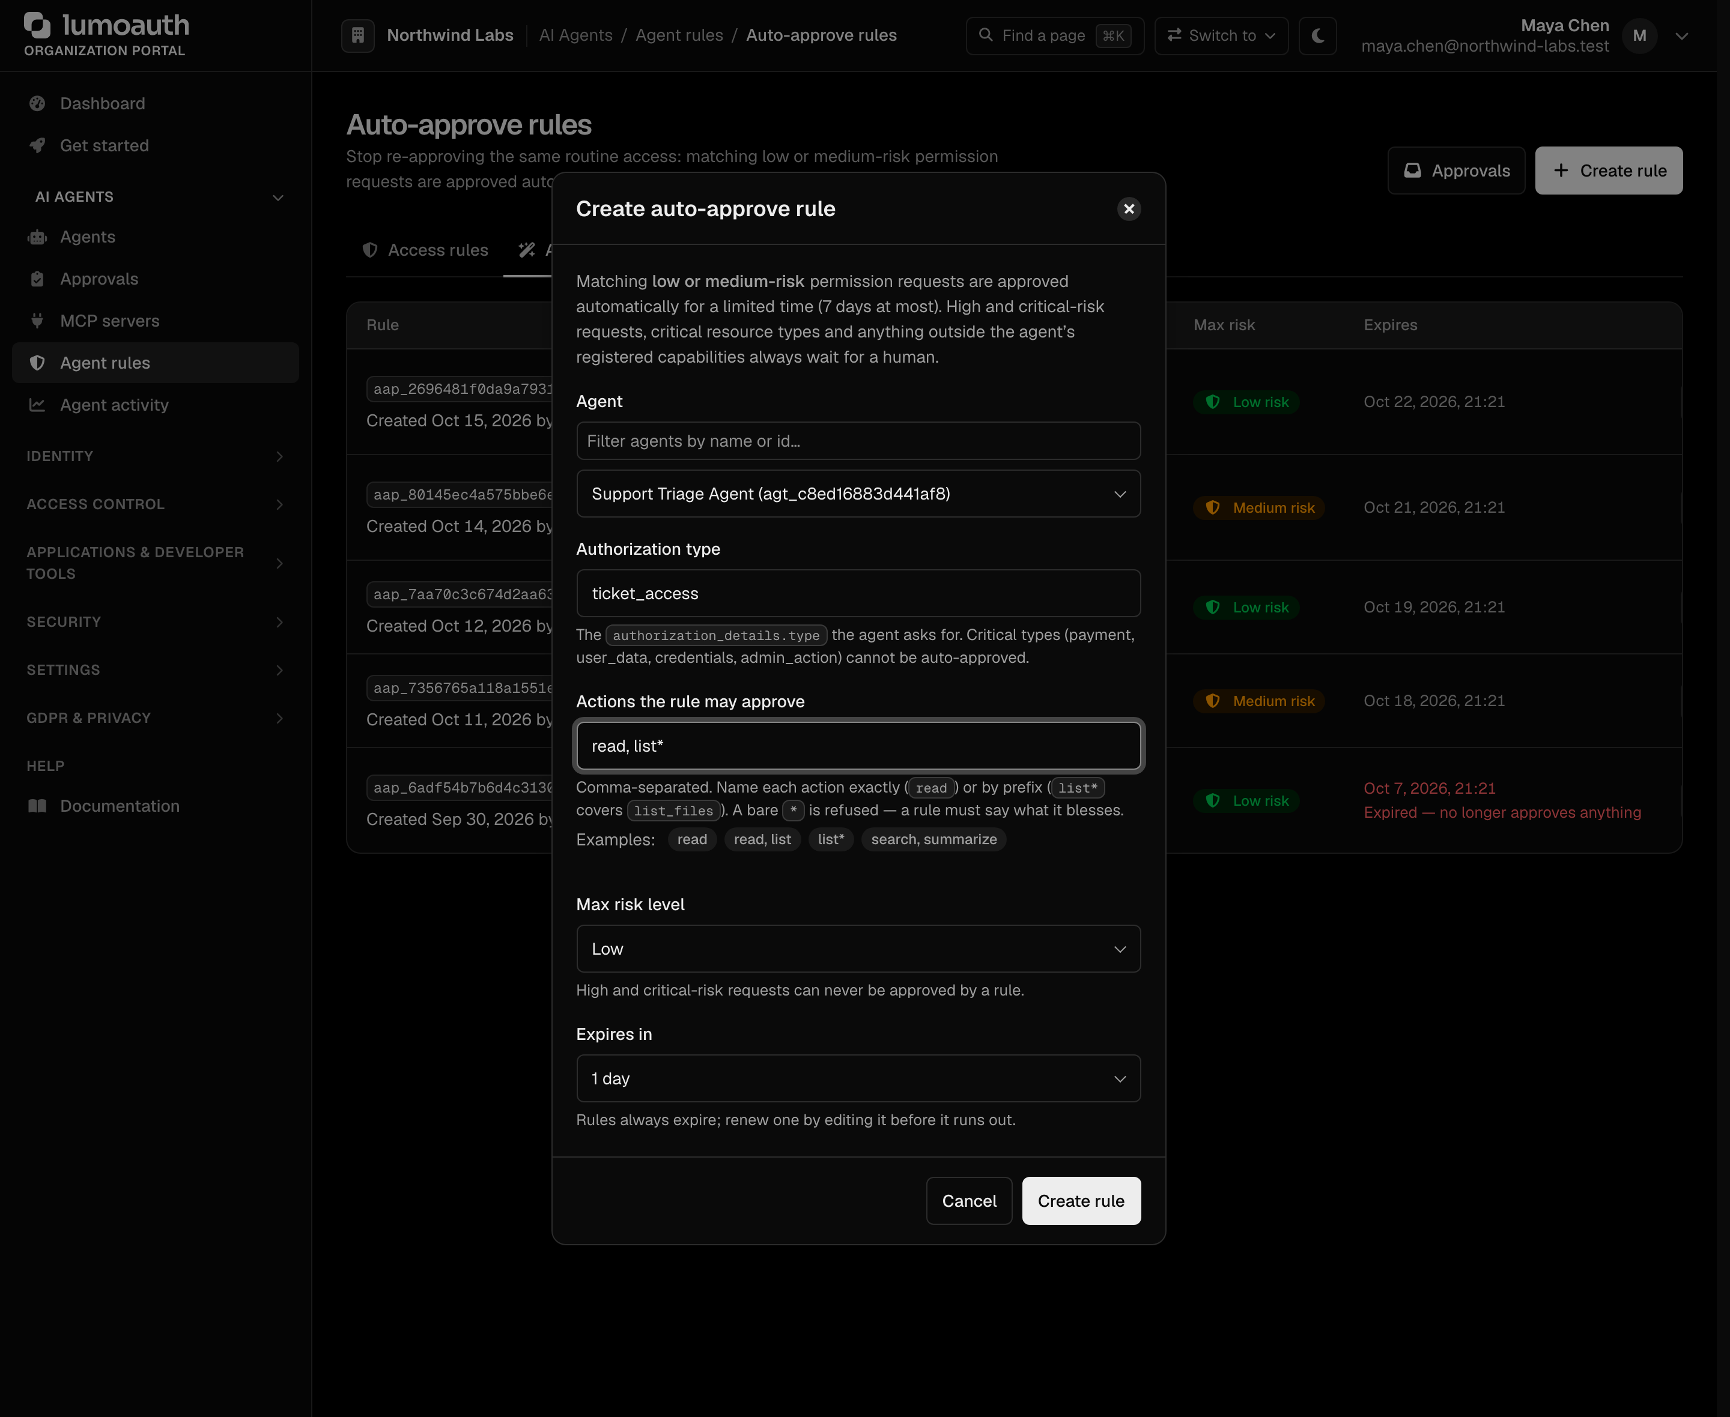The height and width of the screenshot is (1417, 1730).
Task: Click Agent rules breadcrumb
Action: coord(679,35)
